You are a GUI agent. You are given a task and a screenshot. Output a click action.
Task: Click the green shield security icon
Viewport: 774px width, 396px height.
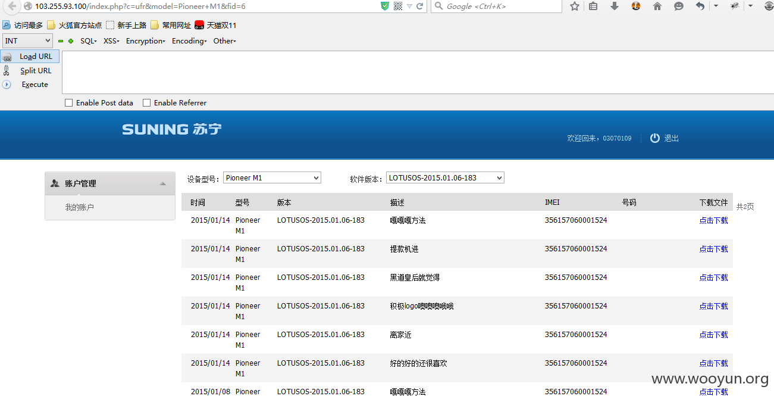click(x=385, y=6)
